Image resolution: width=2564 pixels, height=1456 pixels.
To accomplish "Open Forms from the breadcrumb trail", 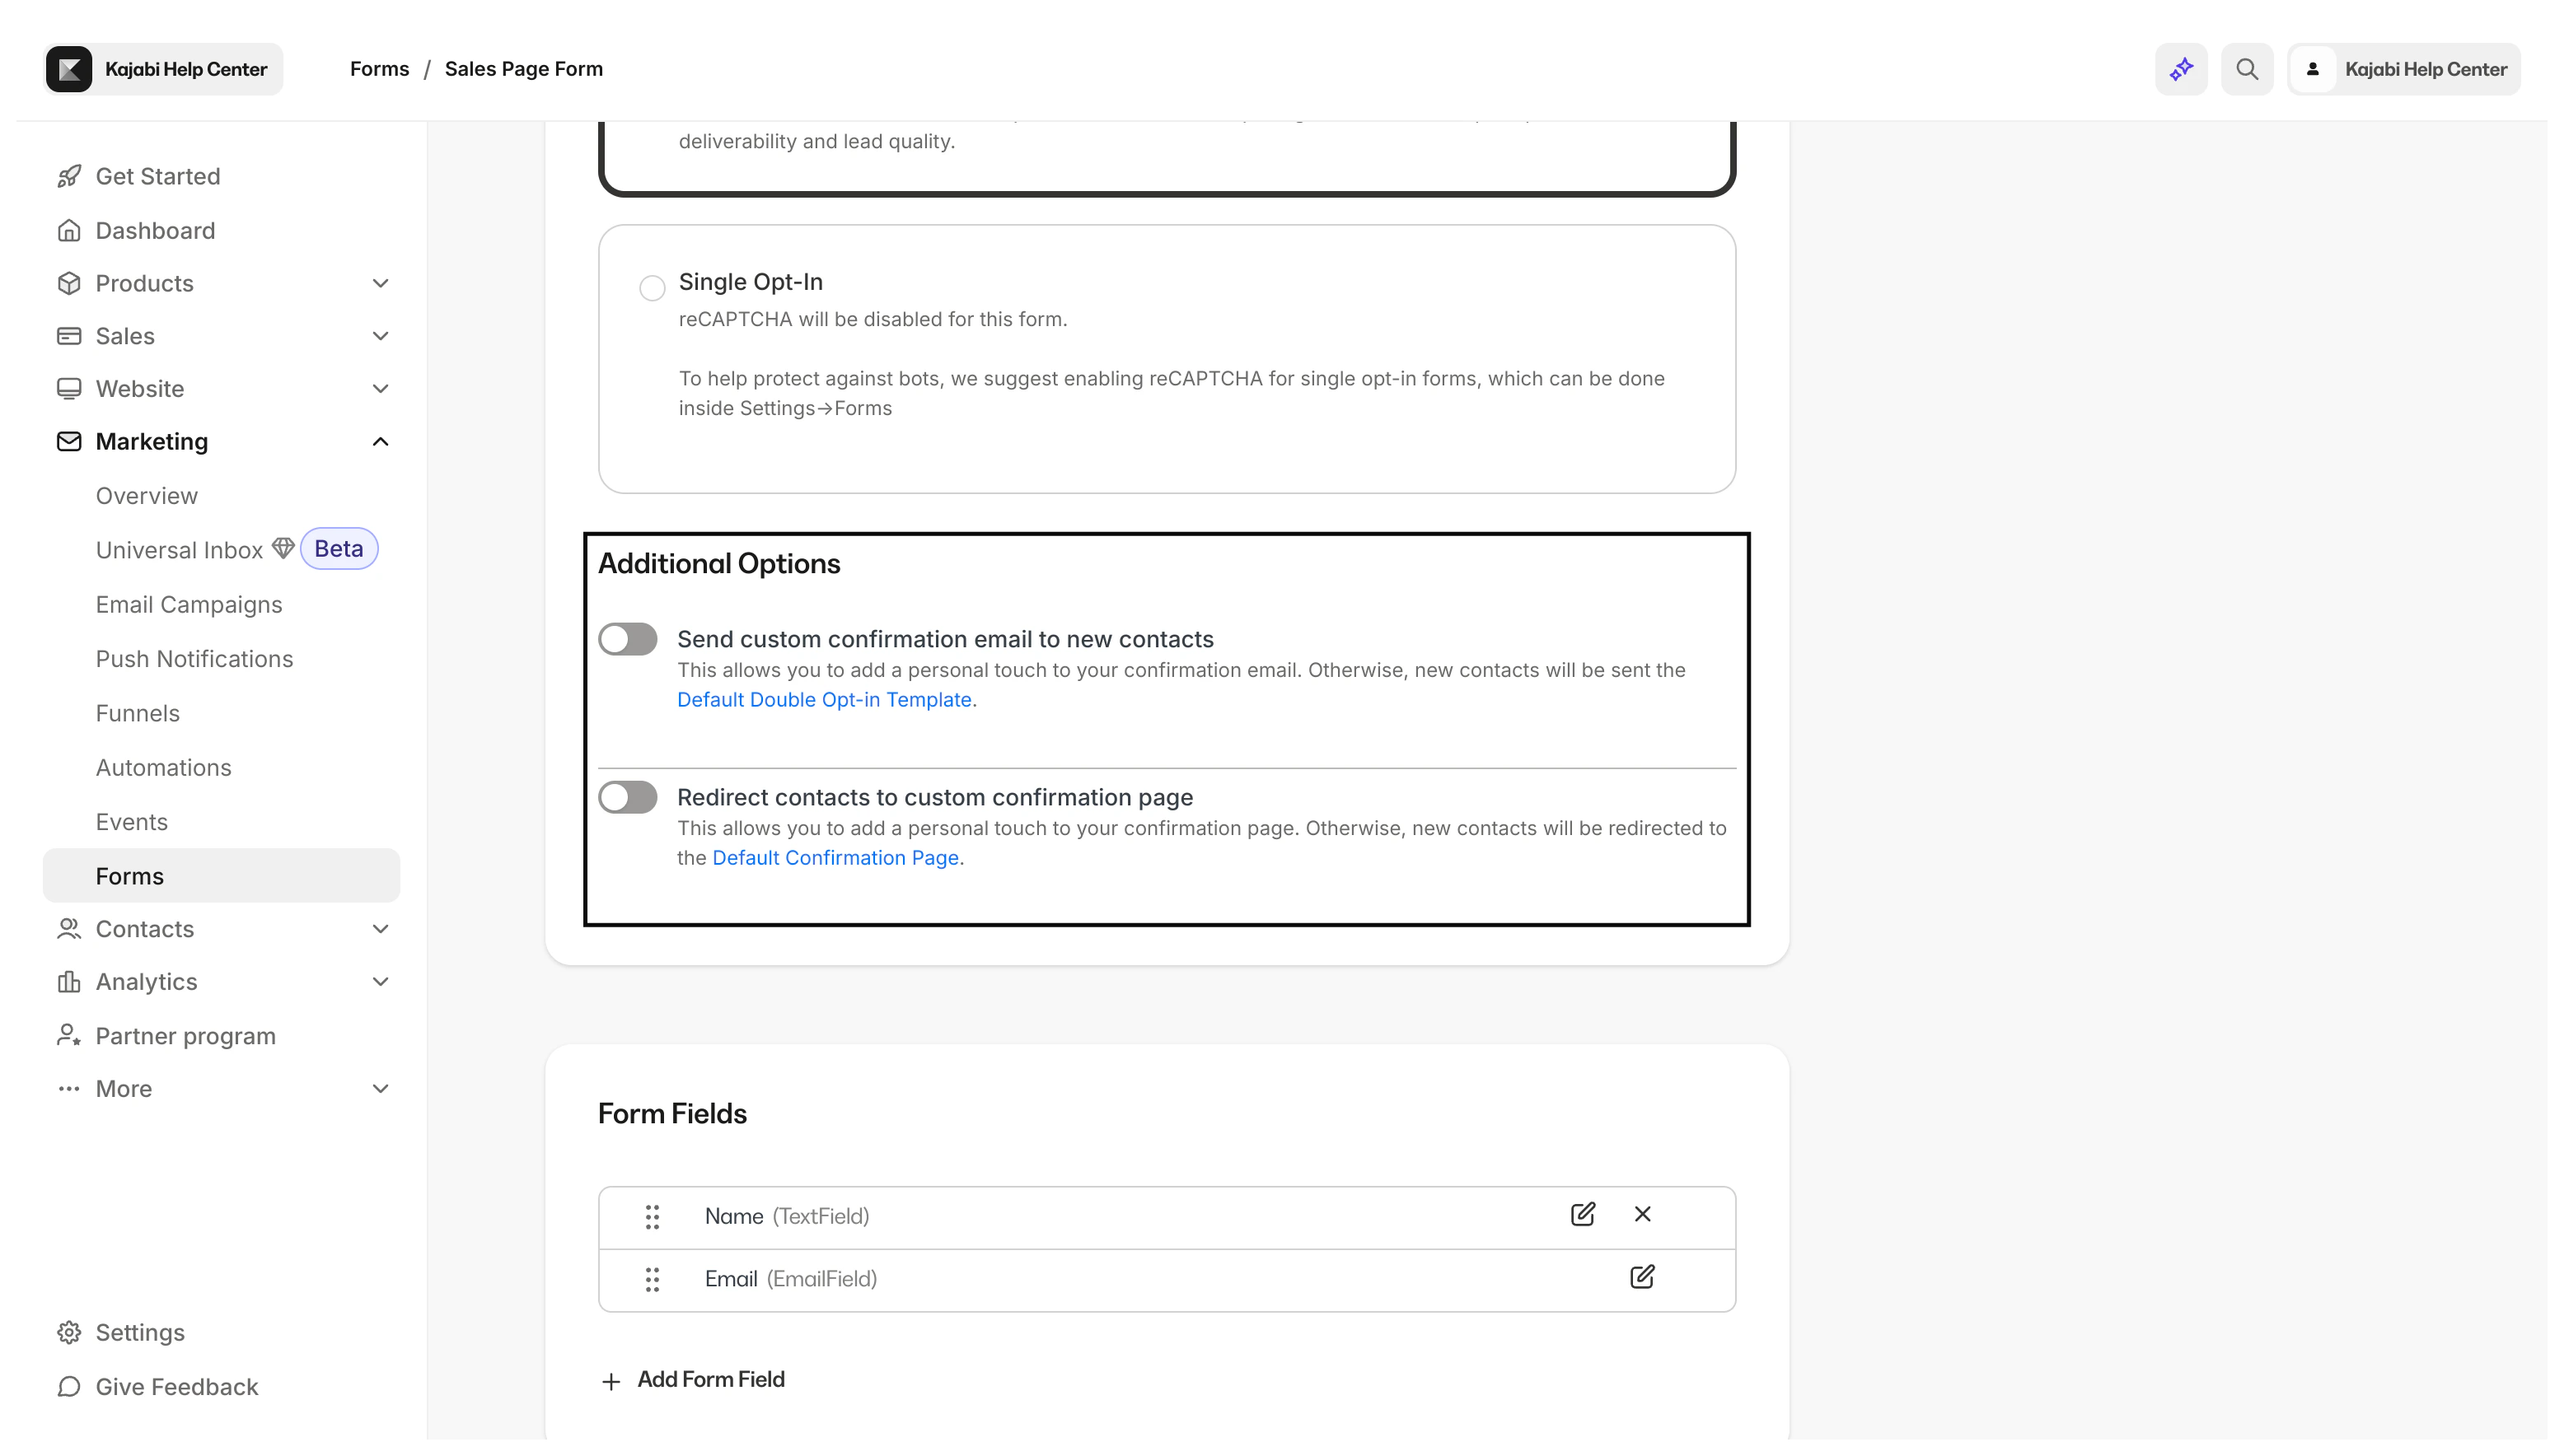I will [x=379, y=68].
